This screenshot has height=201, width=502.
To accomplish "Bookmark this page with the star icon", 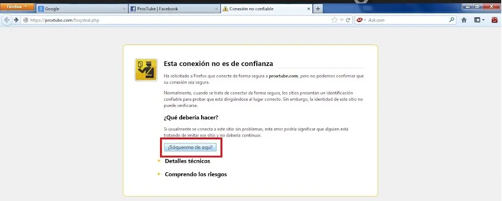I will [x=335, y=20].
